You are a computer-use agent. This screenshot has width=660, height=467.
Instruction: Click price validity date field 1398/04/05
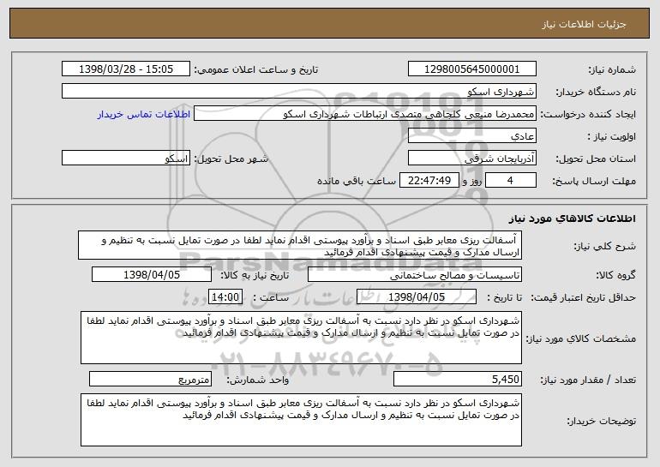(417, 297)
